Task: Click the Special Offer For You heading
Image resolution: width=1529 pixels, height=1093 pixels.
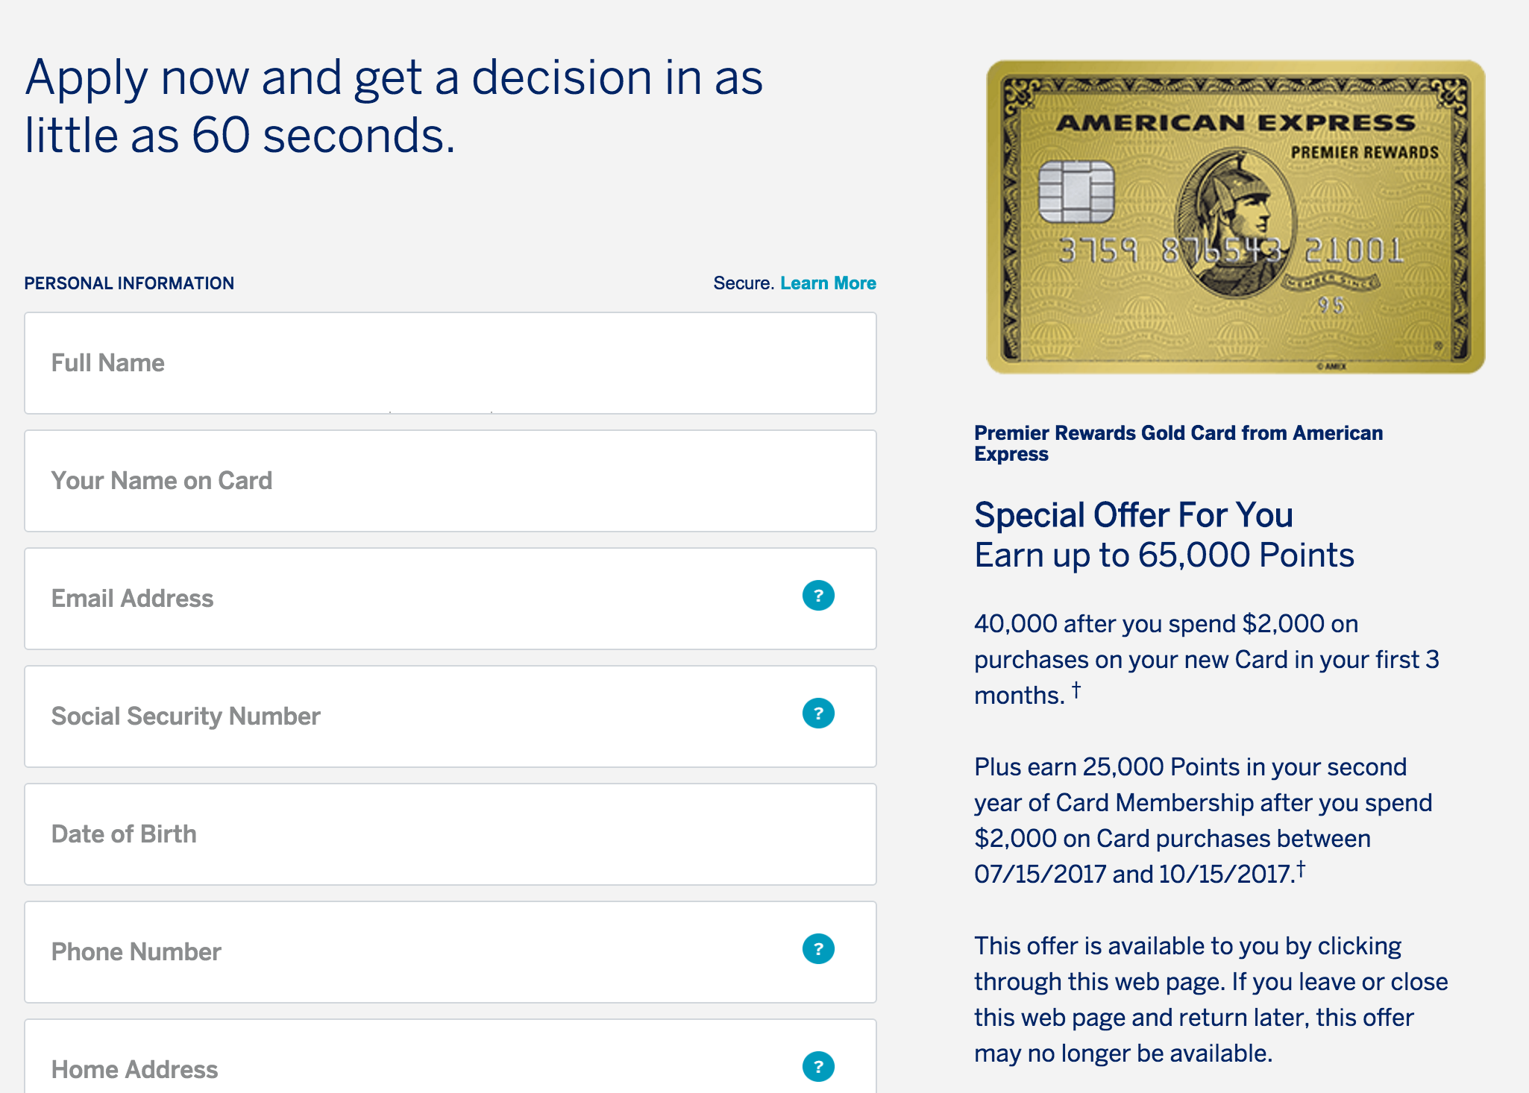Action: [1134, 515]
